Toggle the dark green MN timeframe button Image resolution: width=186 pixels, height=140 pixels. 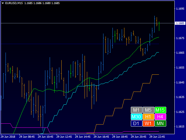click(x=160, y=123)
